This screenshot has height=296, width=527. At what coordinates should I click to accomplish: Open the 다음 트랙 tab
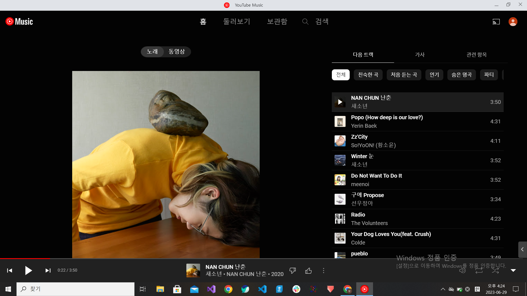pos(363,55)
